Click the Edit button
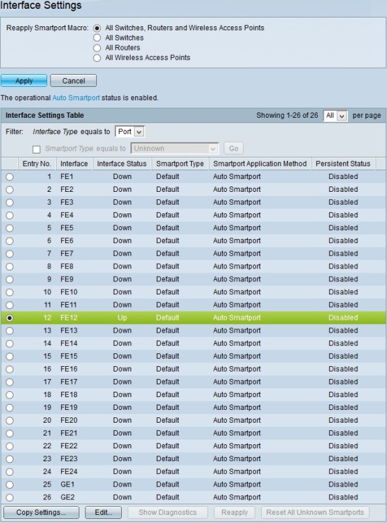This screenshot has width=387, height=523. 104,512
